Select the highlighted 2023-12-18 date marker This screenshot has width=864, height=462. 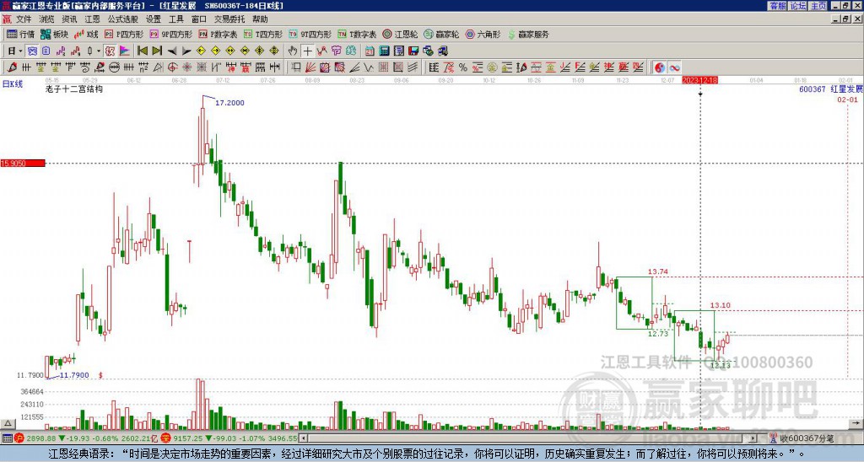click(x=699, y=80)
